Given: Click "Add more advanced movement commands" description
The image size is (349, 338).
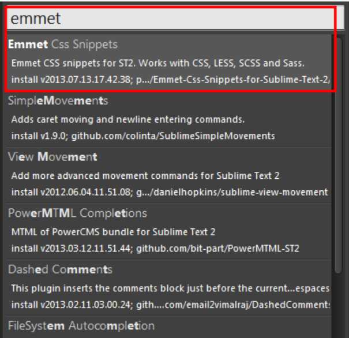Looking at the screenshot, I should pyautogui.click(x=153, y=175).
